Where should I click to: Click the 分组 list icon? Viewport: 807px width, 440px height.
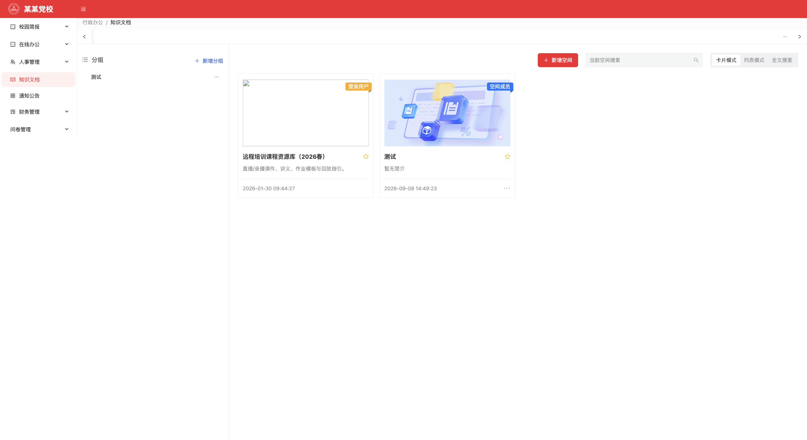[x=85, y=60]
